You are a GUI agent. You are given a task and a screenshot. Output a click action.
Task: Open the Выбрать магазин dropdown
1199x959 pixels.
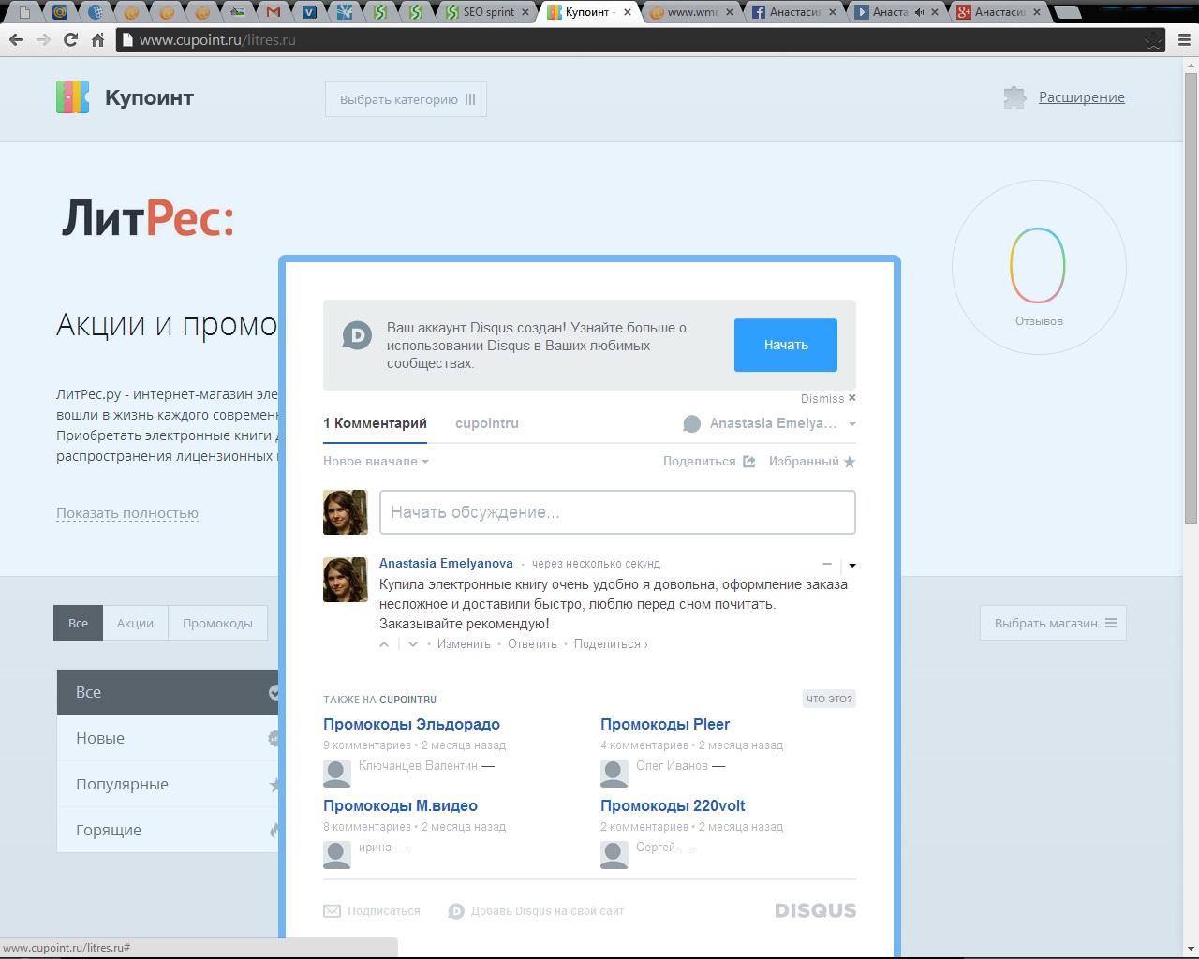pos(1053,623)
